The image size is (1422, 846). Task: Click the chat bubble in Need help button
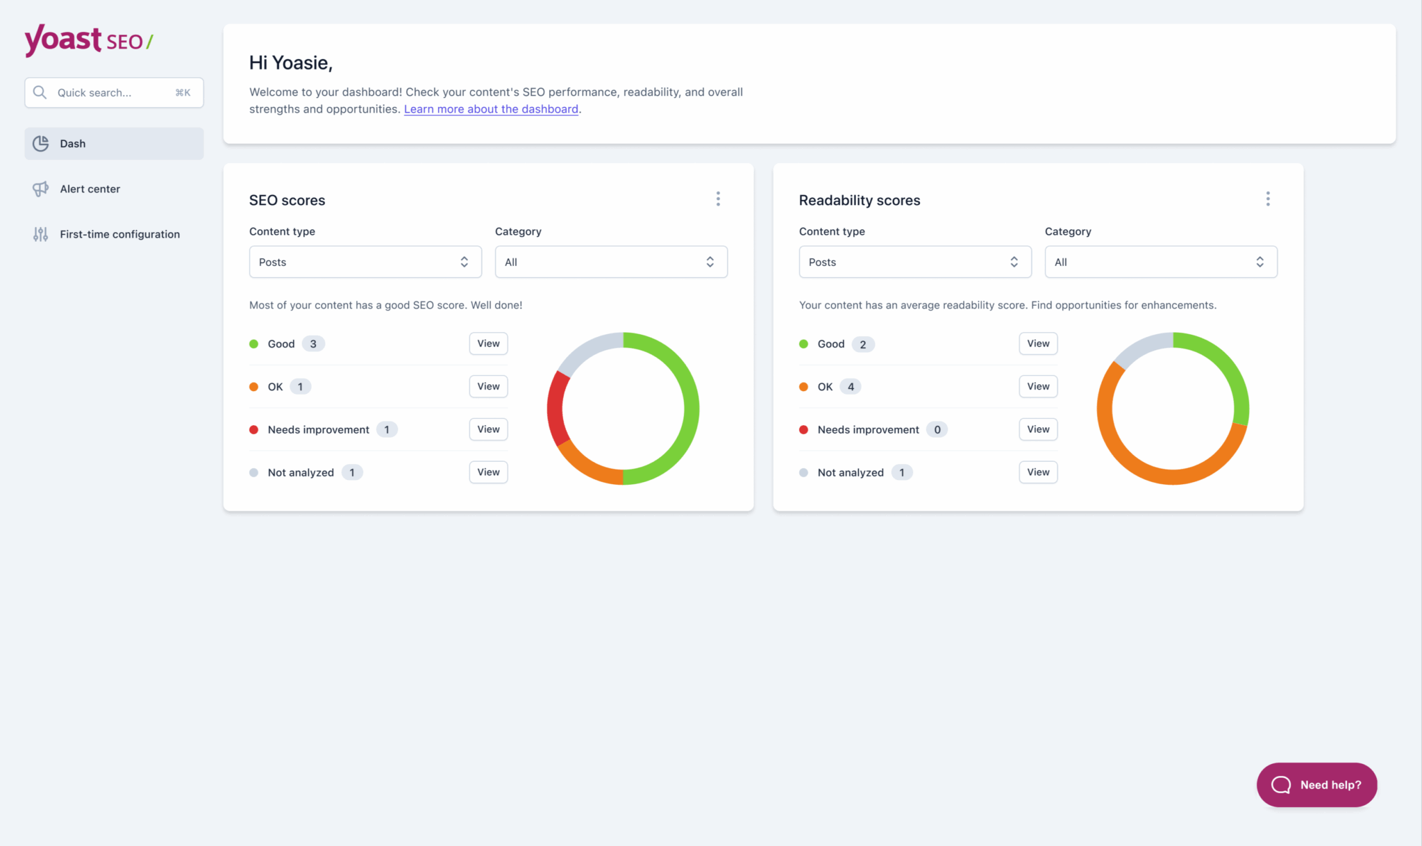(x=1280, y=785)
